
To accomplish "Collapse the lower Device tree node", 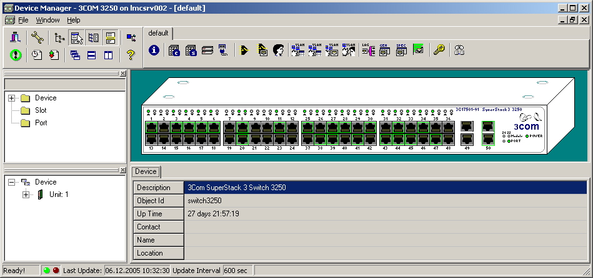I will click(11, 182).
